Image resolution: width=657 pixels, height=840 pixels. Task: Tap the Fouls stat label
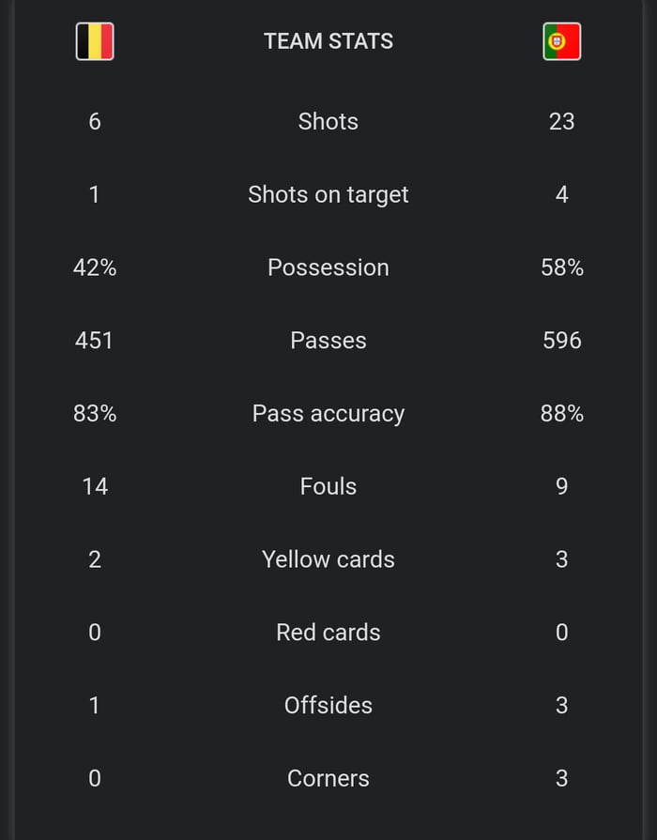pos(328,486)
